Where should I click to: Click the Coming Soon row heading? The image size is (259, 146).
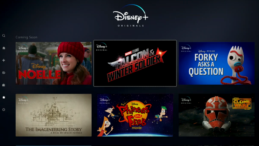point(26,37)
